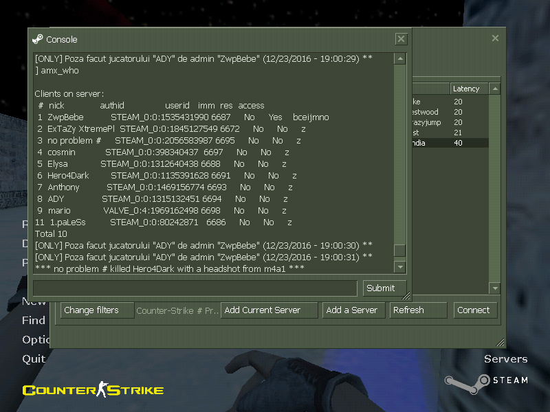The image size is (550, 412).
Task: Click the server list scroll down arrow
Action: point(494,288)
